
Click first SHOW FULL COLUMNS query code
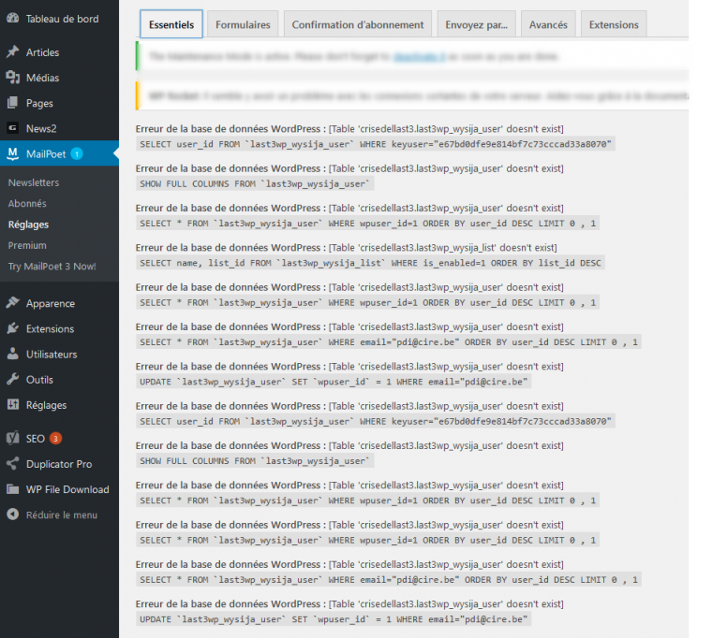pos(255,183)
